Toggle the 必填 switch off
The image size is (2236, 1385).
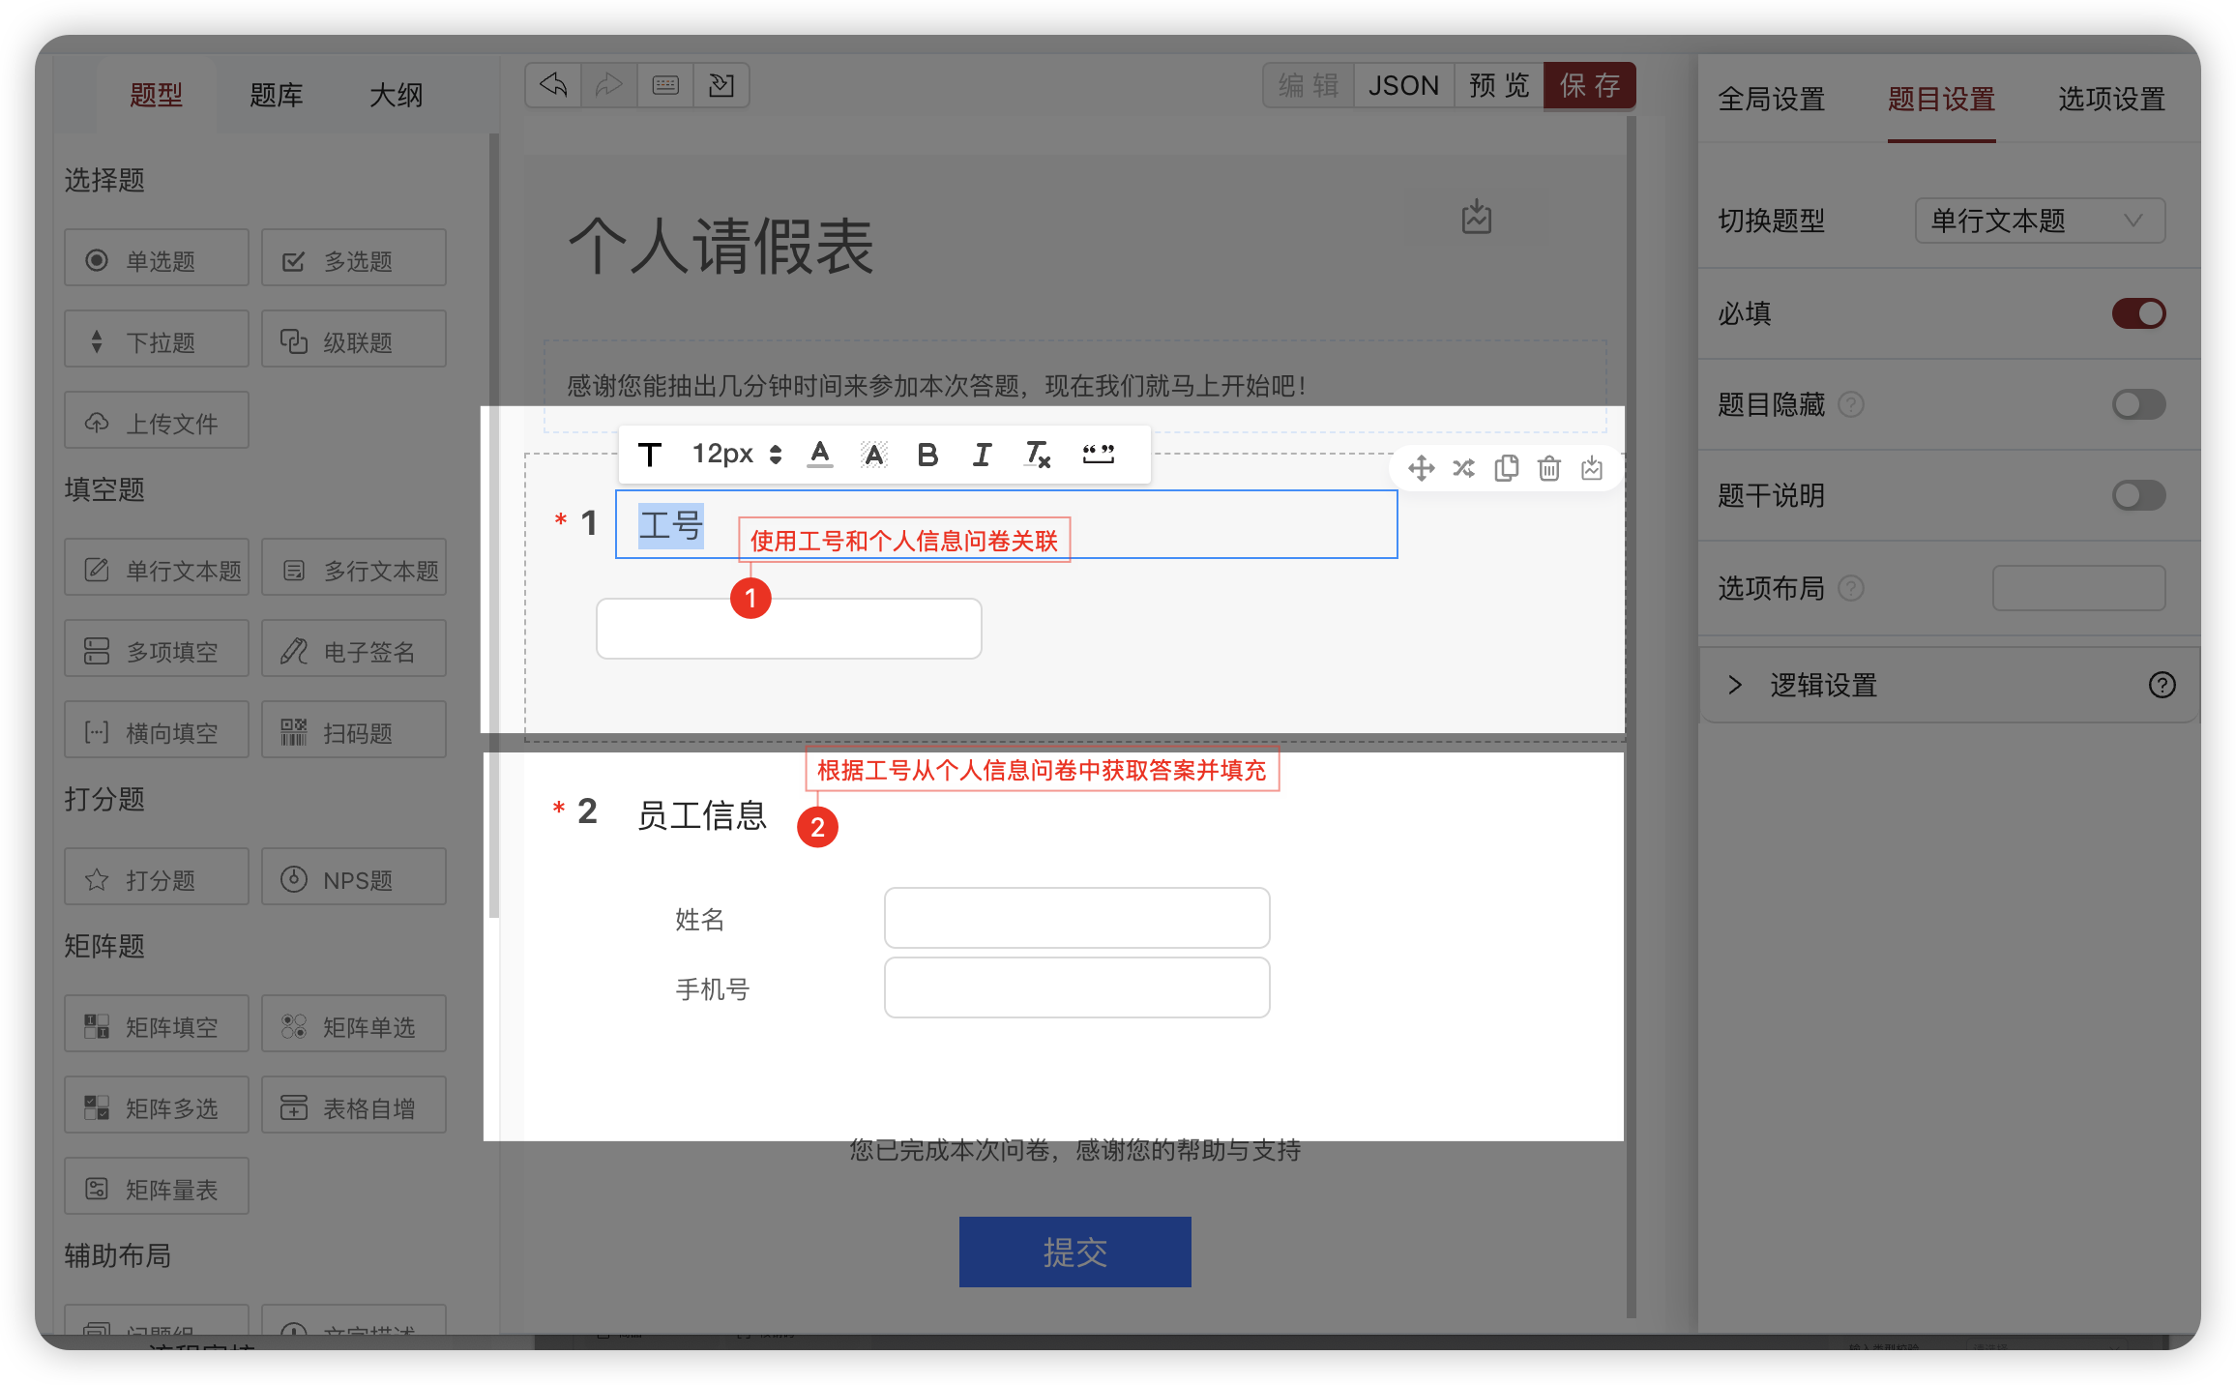click(2139, 313)
